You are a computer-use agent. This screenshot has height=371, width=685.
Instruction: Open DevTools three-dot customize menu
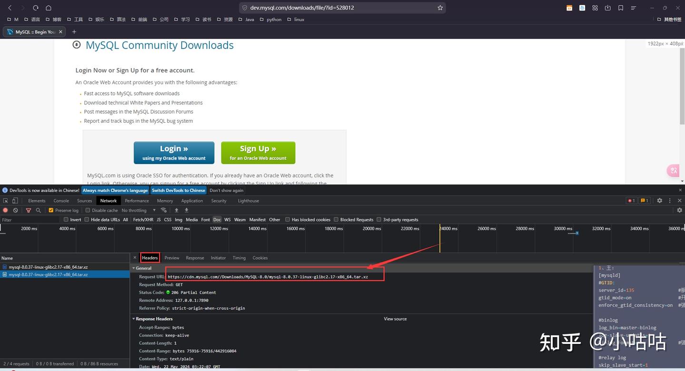[670, 201]
